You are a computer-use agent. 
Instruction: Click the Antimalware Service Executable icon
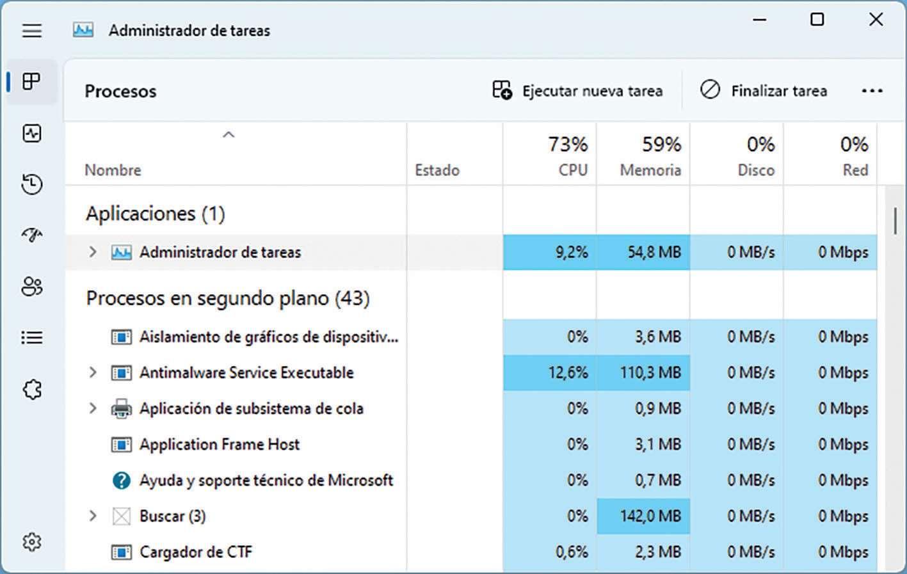pos(122,372)
